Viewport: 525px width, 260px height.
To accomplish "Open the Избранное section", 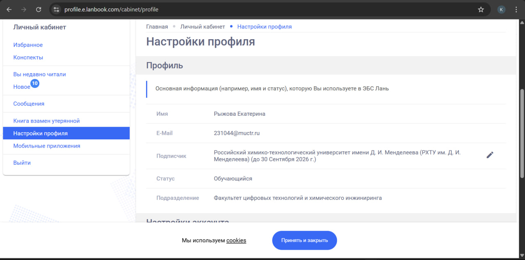I will [28, 45].
